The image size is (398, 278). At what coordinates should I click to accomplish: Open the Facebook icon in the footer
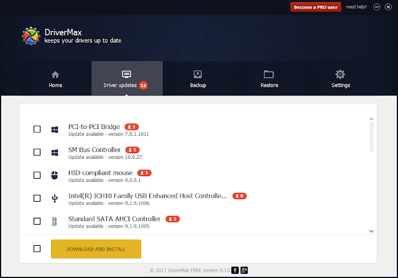[x=235, y=271]
